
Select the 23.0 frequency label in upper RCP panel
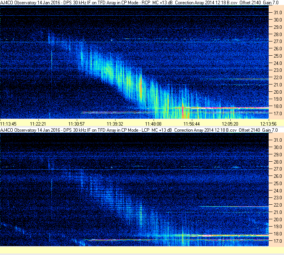[277, 70]
